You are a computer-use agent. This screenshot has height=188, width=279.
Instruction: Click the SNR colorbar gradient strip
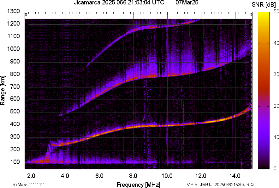click(264, 91)
